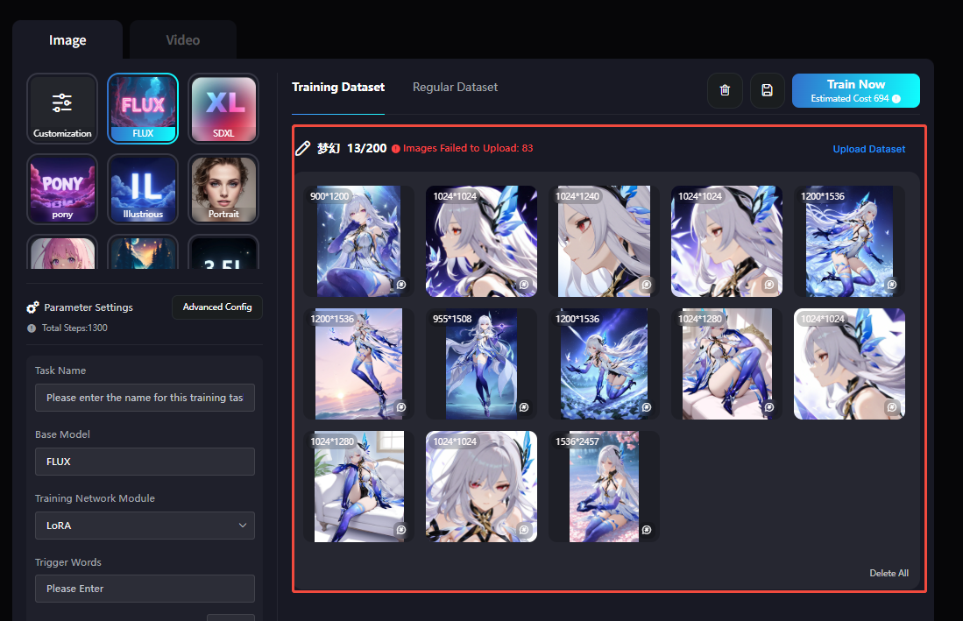Viewport: 963px width, 621px height.
Task: Click info icon beside Estimated Cost 694
Action: (x=896, y=99)
